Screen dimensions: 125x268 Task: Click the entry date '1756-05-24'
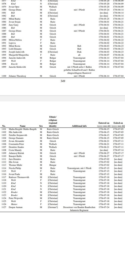point(104,10)
